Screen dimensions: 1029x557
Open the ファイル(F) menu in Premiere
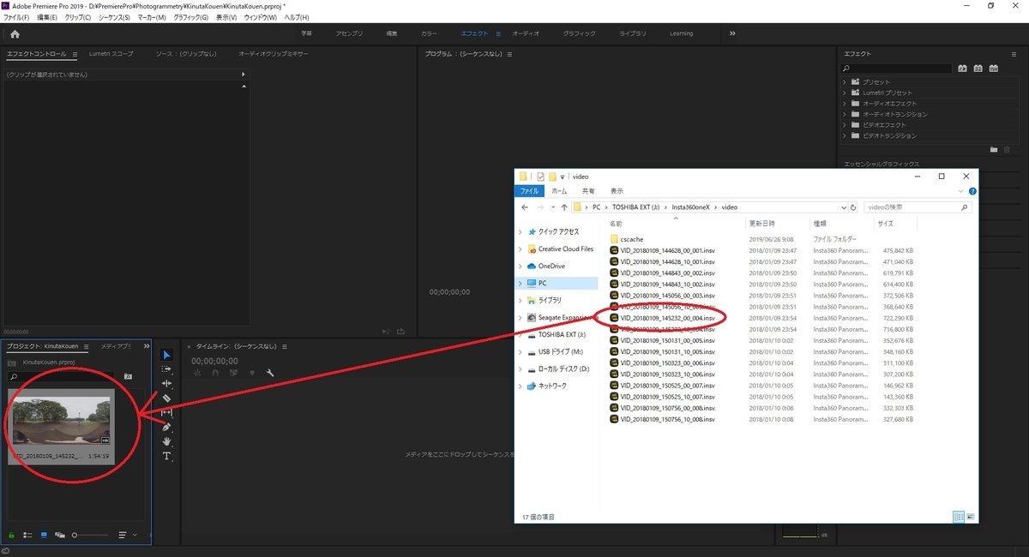click(17, 17)
